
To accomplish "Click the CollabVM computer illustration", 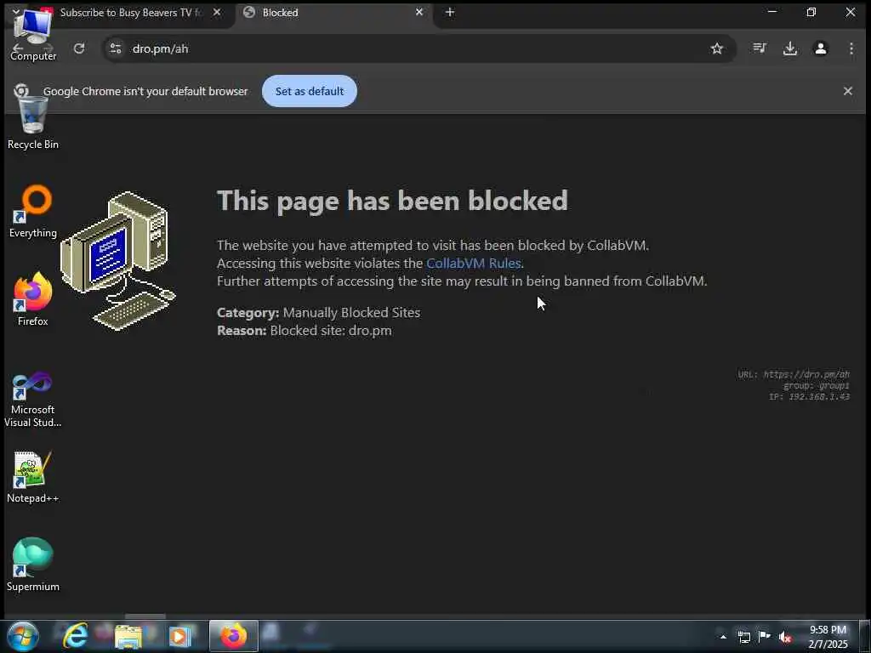I will [x=117, y=260].
